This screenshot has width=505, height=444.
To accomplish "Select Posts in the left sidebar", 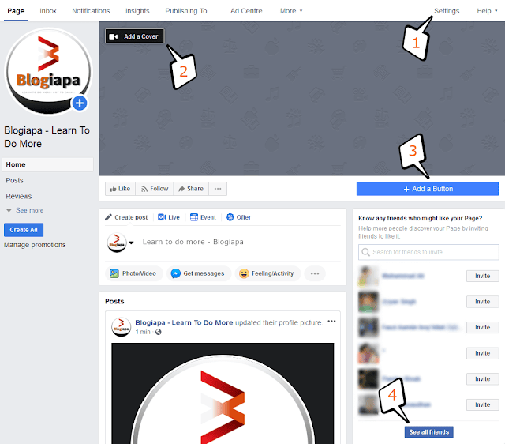I will click(x=14, y=180).
